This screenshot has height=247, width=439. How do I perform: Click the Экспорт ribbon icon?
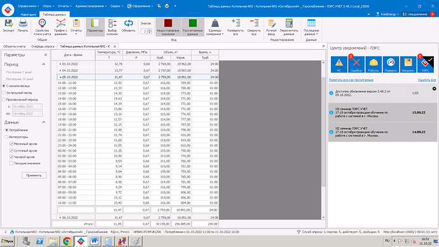click(8, 25)
